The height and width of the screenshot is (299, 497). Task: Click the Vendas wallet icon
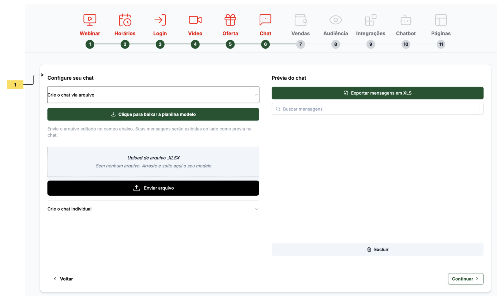[300, 20]
